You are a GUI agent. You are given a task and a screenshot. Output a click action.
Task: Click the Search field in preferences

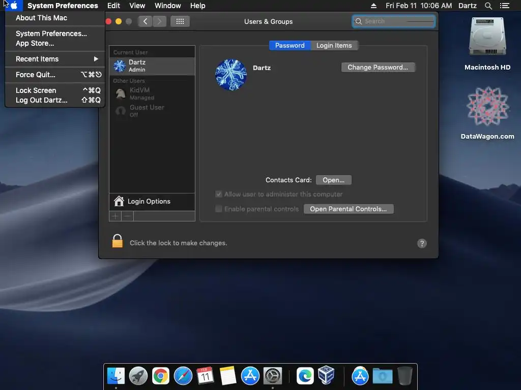[x=394, y=21]
